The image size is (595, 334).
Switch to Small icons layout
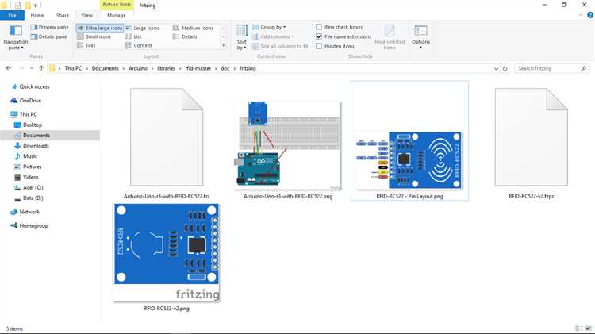point(94,36)
